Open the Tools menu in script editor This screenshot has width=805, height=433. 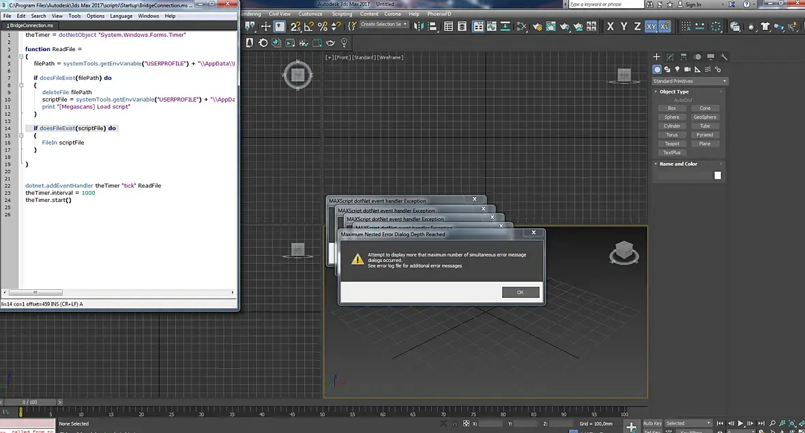point(74,16)
